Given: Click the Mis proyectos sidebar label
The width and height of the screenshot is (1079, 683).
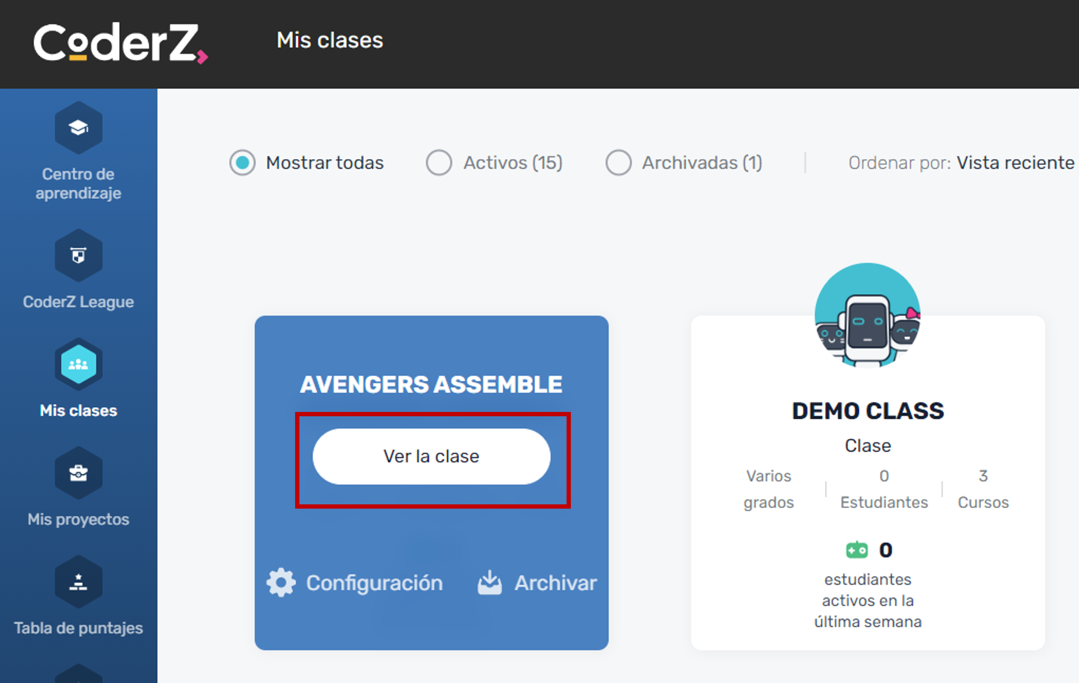Looking at the screenshot, I should (78, 520).
